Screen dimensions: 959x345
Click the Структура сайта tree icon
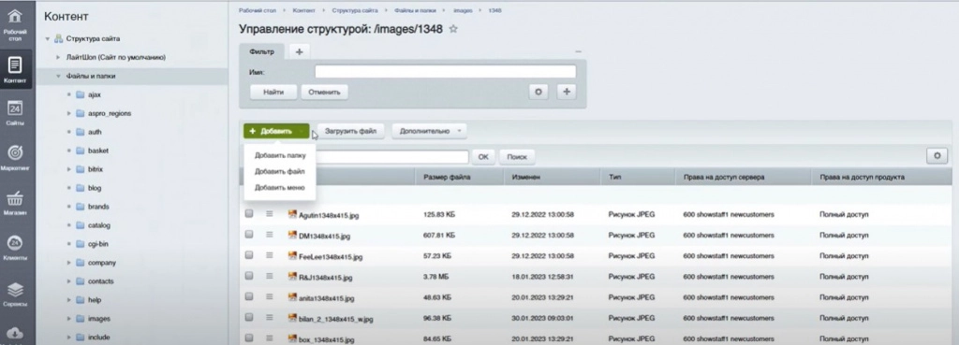(59, 38)
